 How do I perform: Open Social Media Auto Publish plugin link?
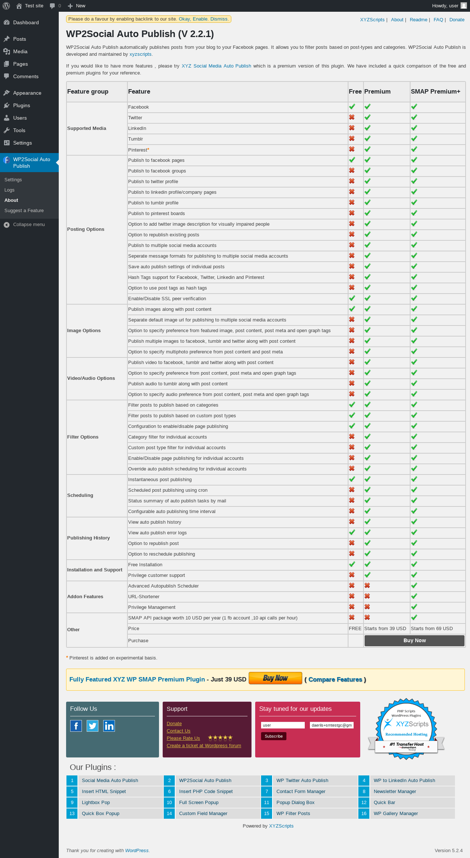click(x=110, y=781)
